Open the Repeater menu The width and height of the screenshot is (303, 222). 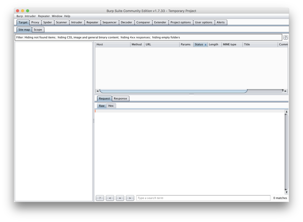click(x=44, y=16)
